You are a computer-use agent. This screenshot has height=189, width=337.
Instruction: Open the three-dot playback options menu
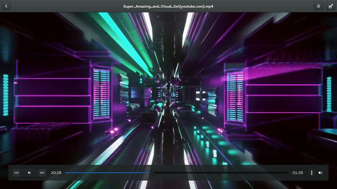point(312,173)
